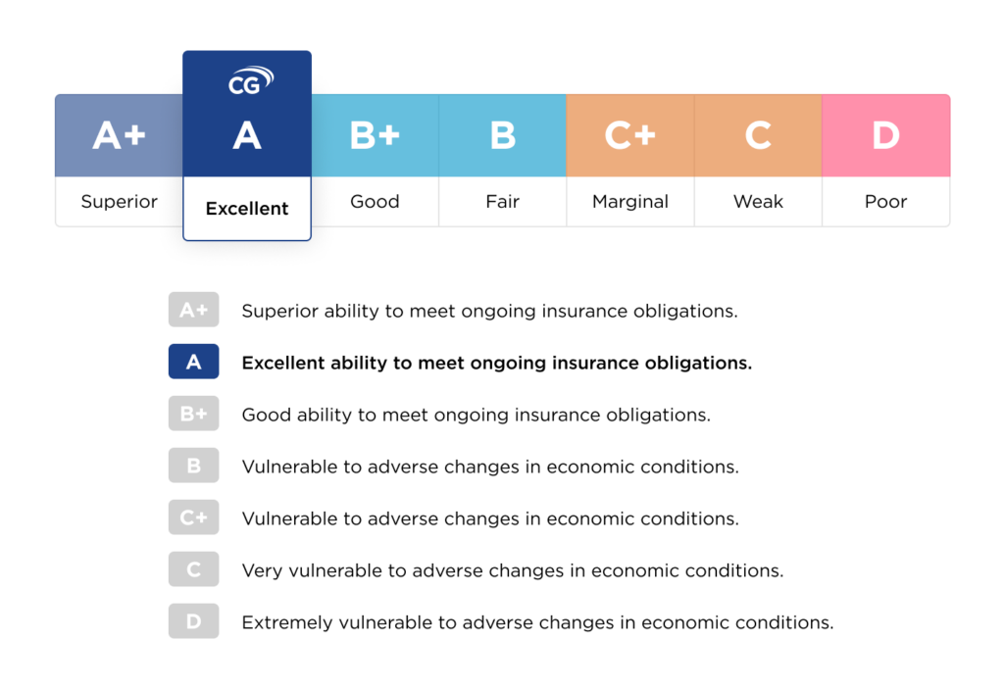Choose the B+ rating tile
This screenshot has width=1004, height=689.
(x=375, y=136)
